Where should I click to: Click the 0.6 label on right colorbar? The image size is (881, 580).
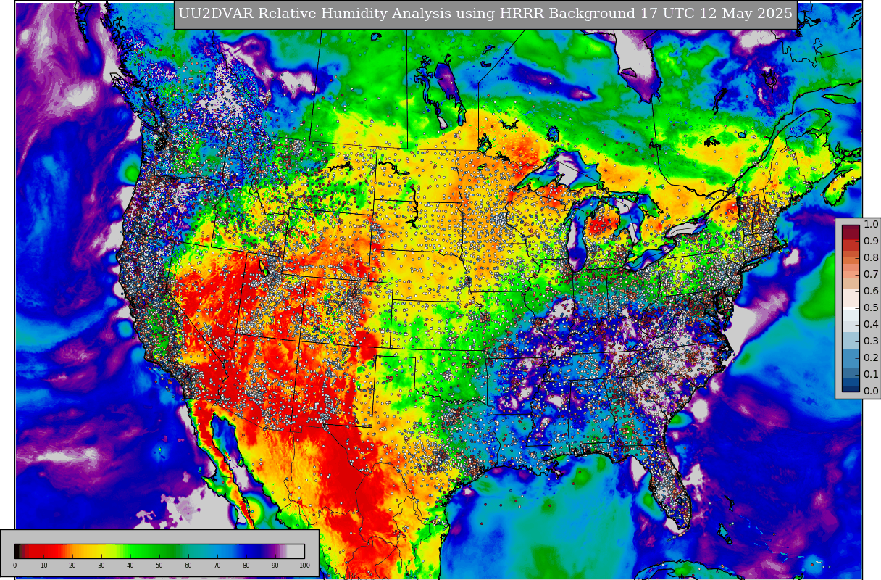(871, 291)
